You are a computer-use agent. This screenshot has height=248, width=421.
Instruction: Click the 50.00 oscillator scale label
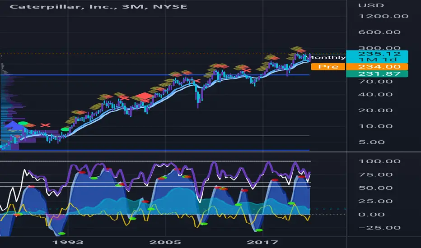(x=375, y=188)
